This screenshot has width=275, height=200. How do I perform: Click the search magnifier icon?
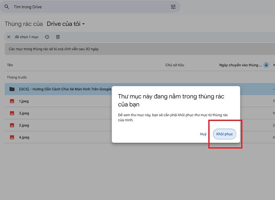(7, 7)
